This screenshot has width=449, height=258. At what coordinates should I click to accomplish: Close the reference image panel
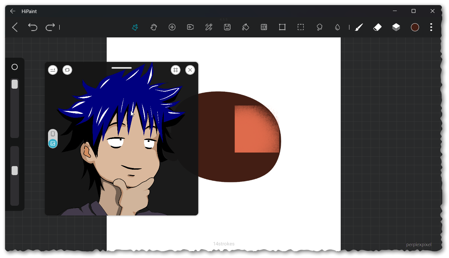pos(190,70)
